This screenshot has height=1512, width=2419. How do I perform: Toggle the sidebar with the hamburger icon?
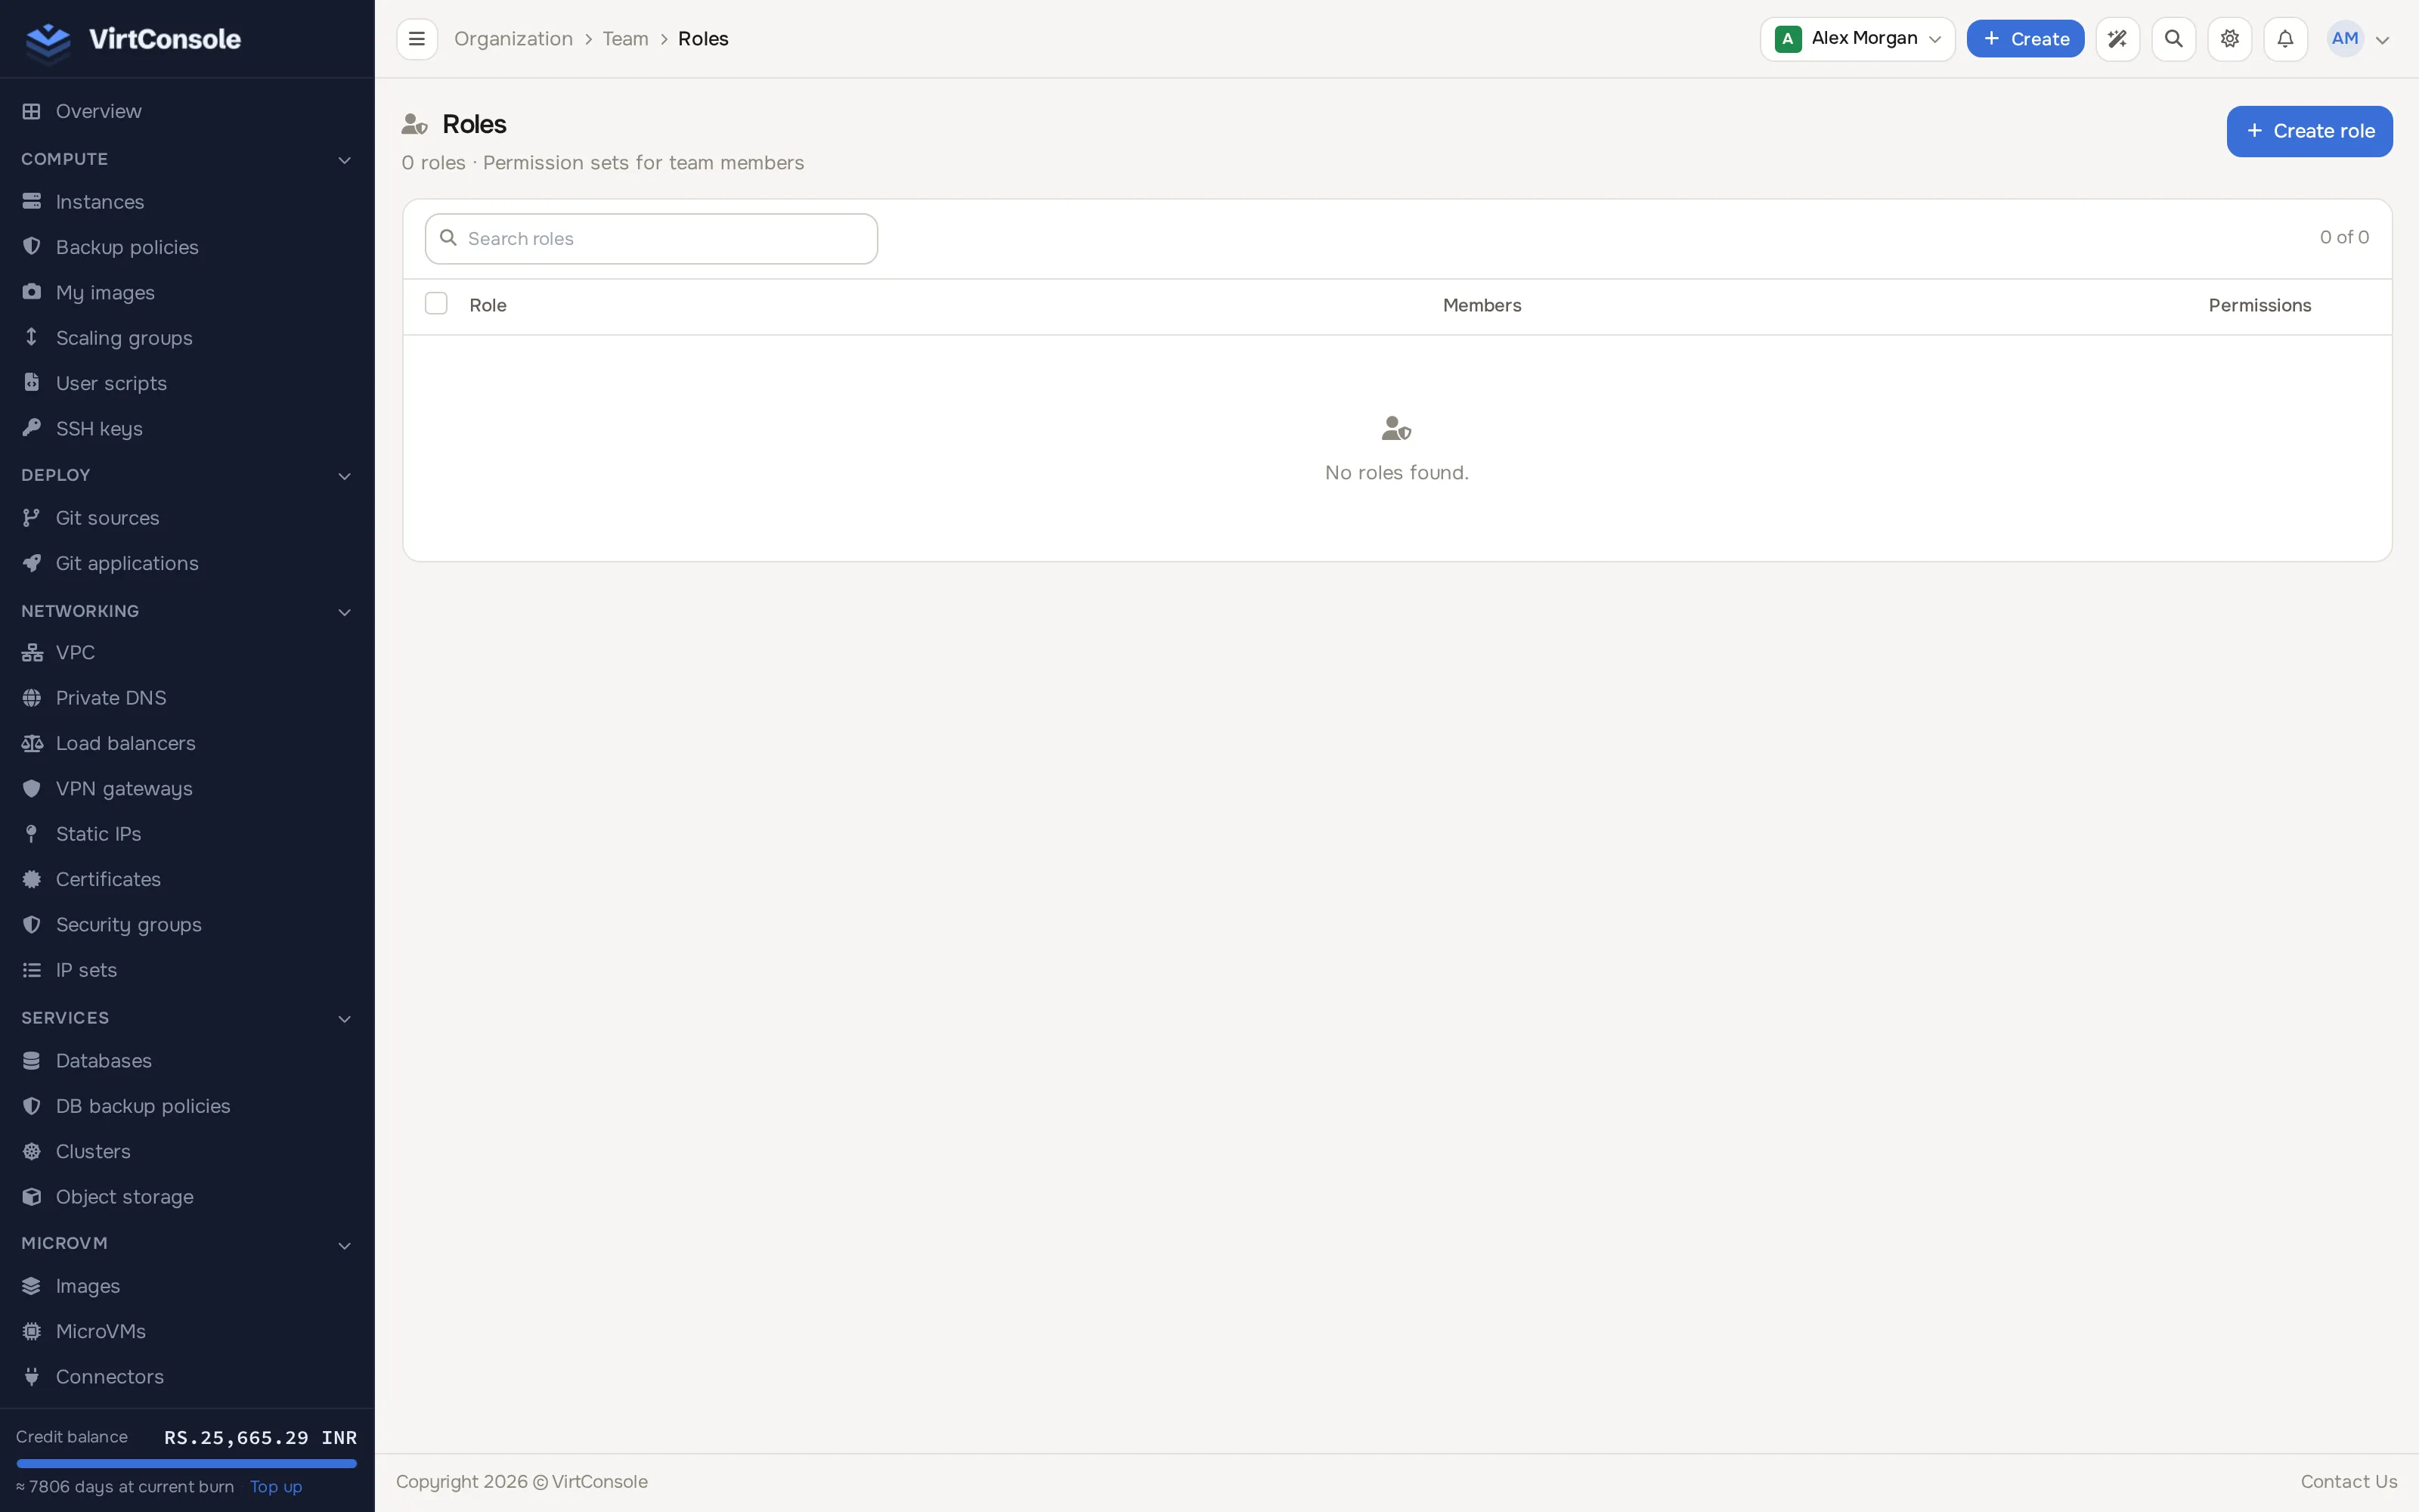click(417, 39)
